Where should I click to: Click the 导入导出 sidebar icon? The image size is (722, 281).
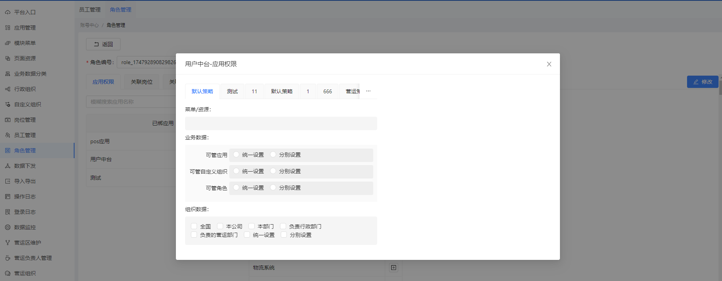[8, 181]
